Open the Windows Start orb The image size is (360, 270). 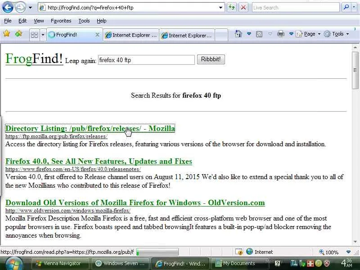coord(14,264)
